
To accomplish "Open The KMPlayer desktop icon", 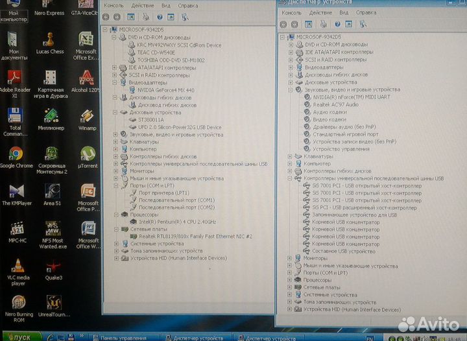I will coord(17,195).
